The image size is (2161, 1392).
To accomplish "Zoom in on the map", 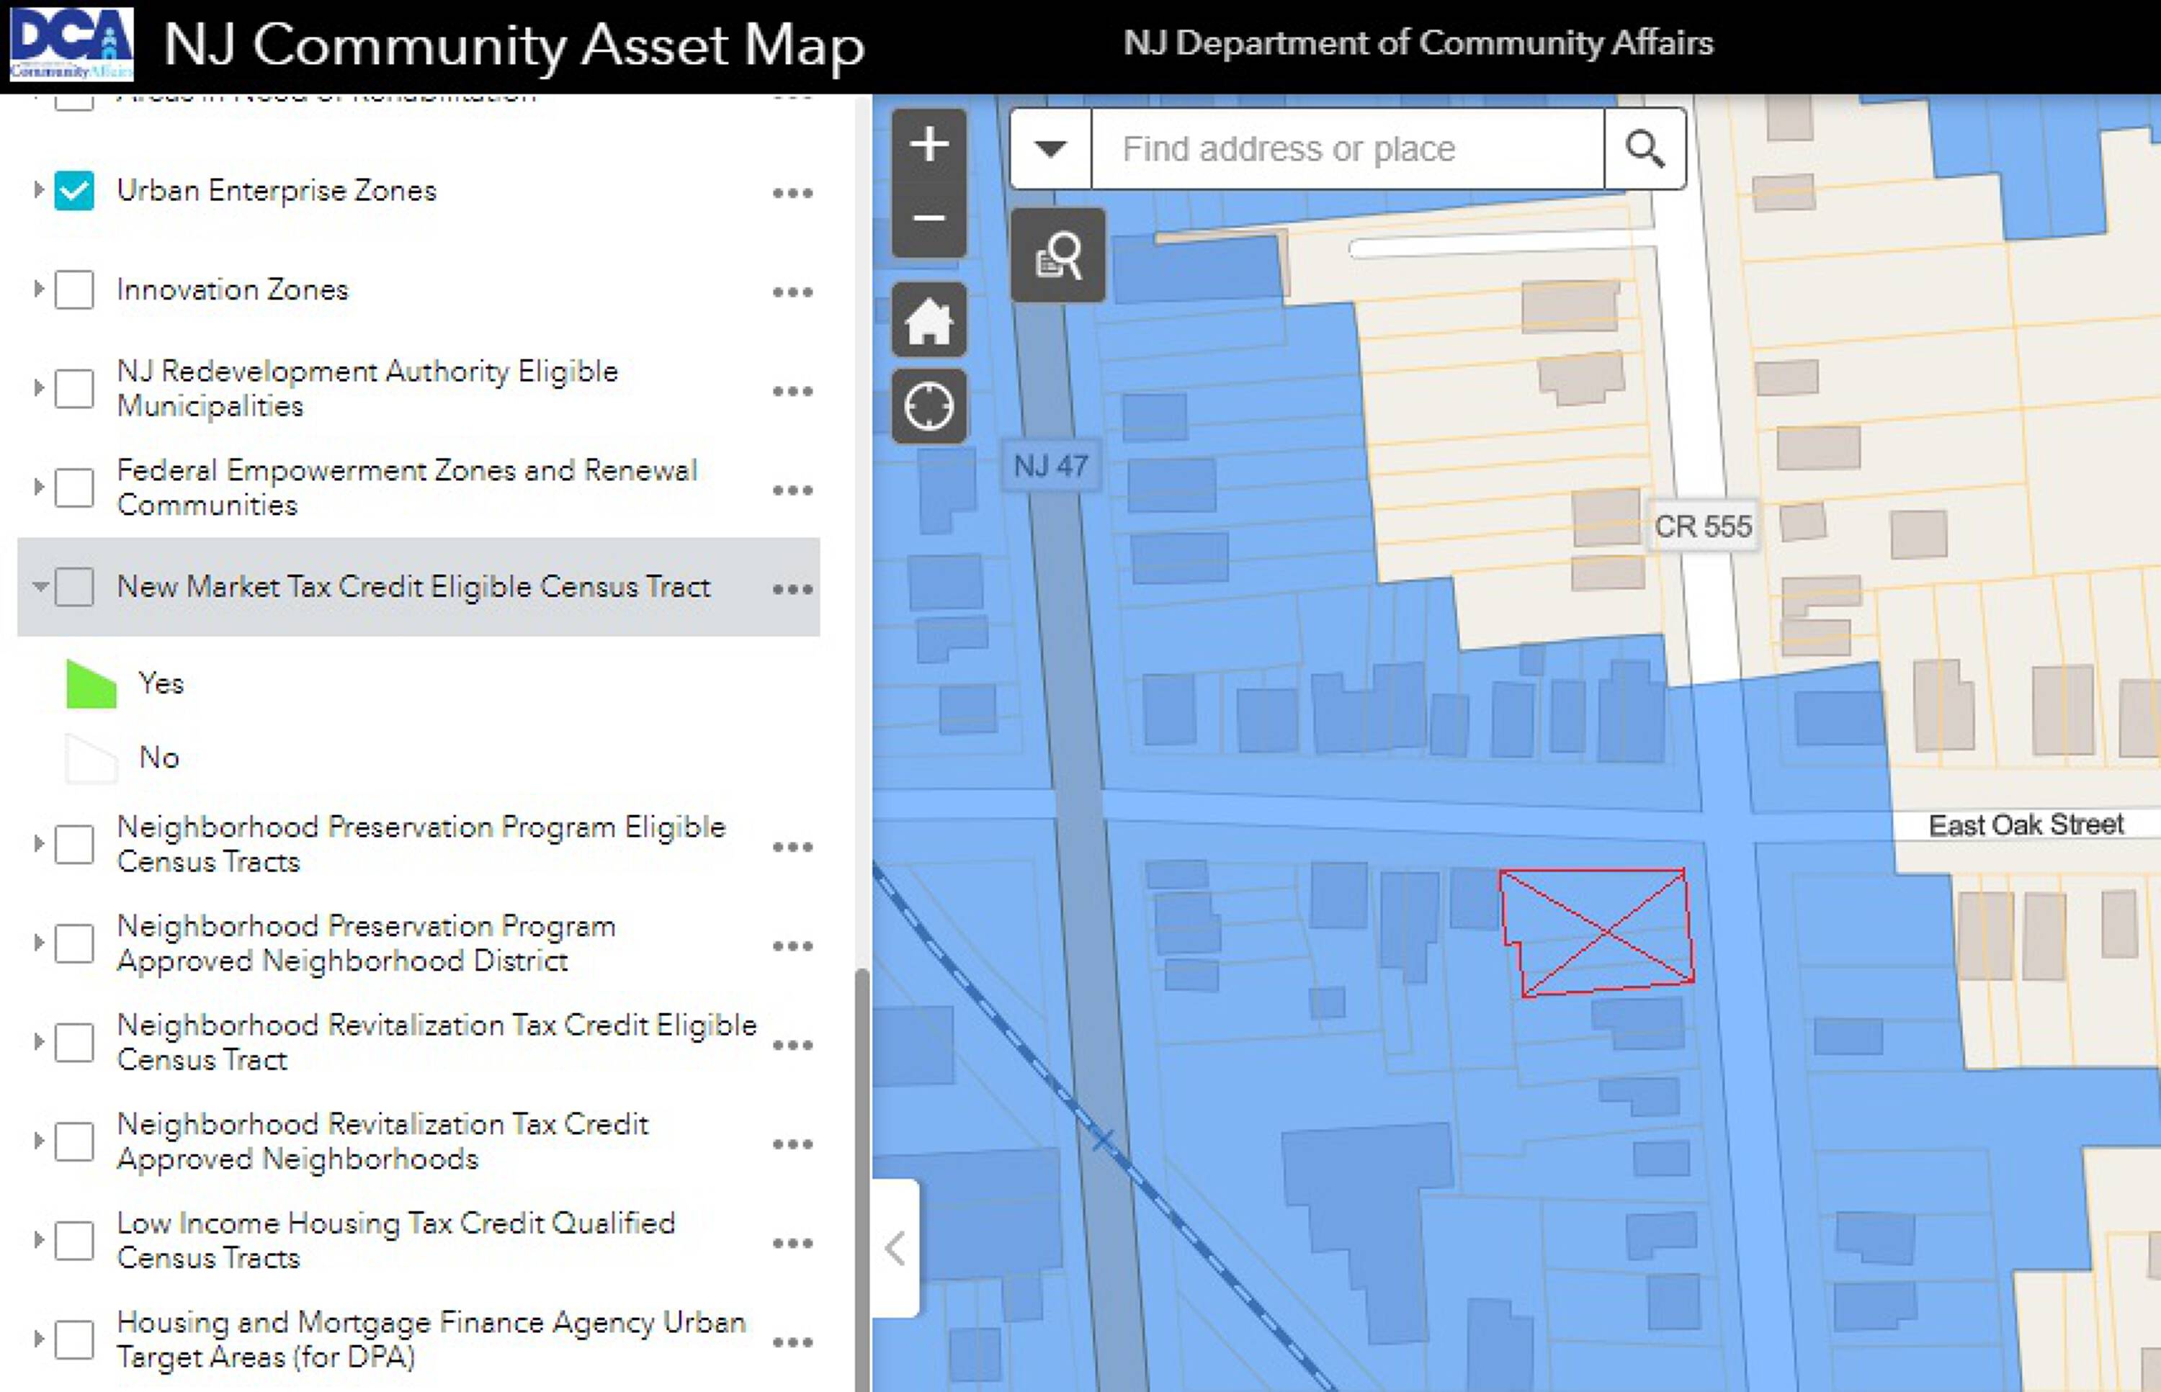I will [x=929, y=145].
